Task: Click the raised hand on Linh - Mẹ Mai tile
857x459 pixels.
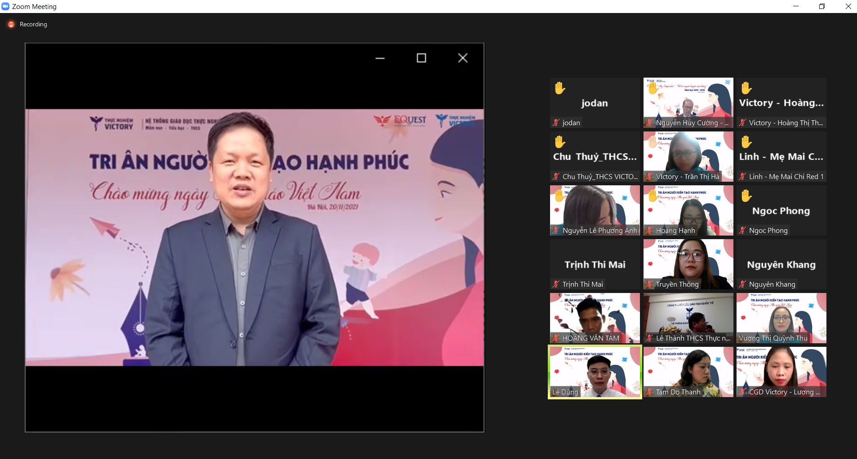Action: [746, 142]
